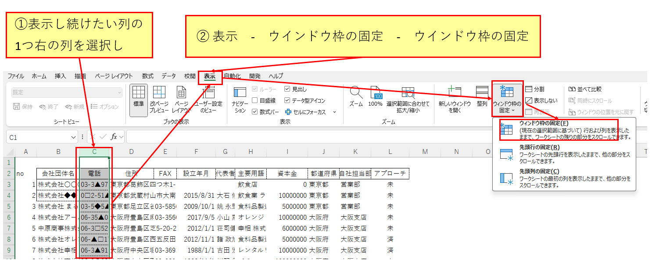
Task: Toggle the 目盛線 gridlines checkbox
Action: (255, 100)
